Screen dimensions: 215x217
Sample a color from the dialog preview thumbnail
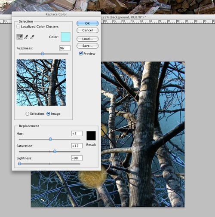[41, 83]
